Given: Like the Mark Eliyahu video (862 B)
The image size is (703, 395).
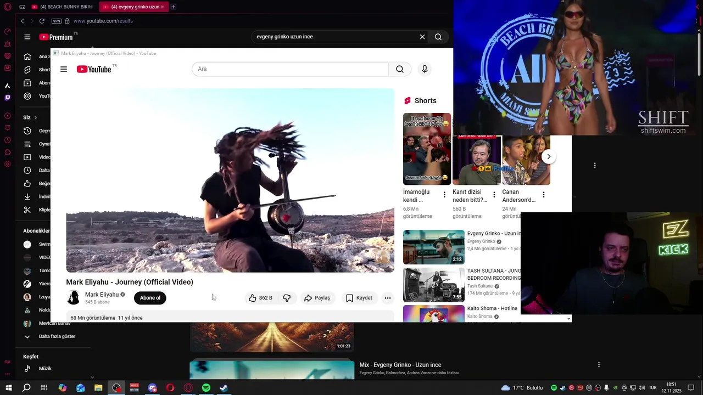Looking at the screenshot, I should 260,298.
